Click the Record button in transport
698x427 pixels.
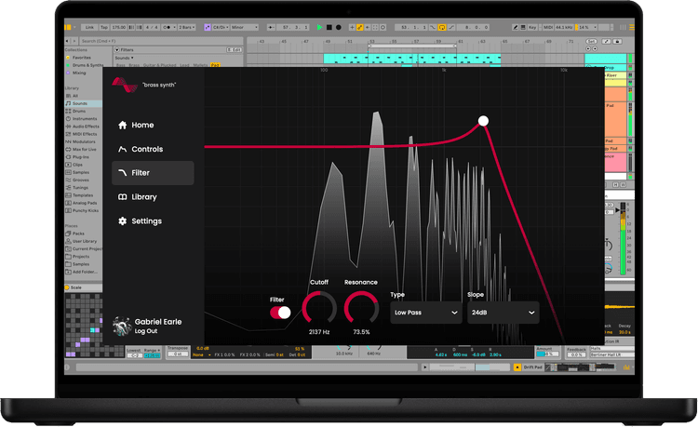337,28
